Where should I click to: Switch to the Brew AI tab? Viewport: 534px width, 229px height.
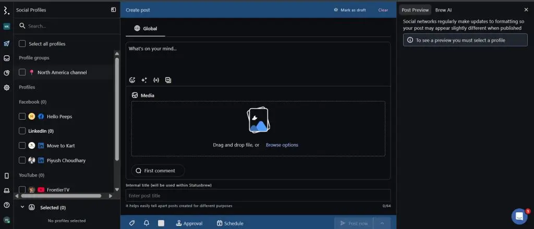click(443, 10)
